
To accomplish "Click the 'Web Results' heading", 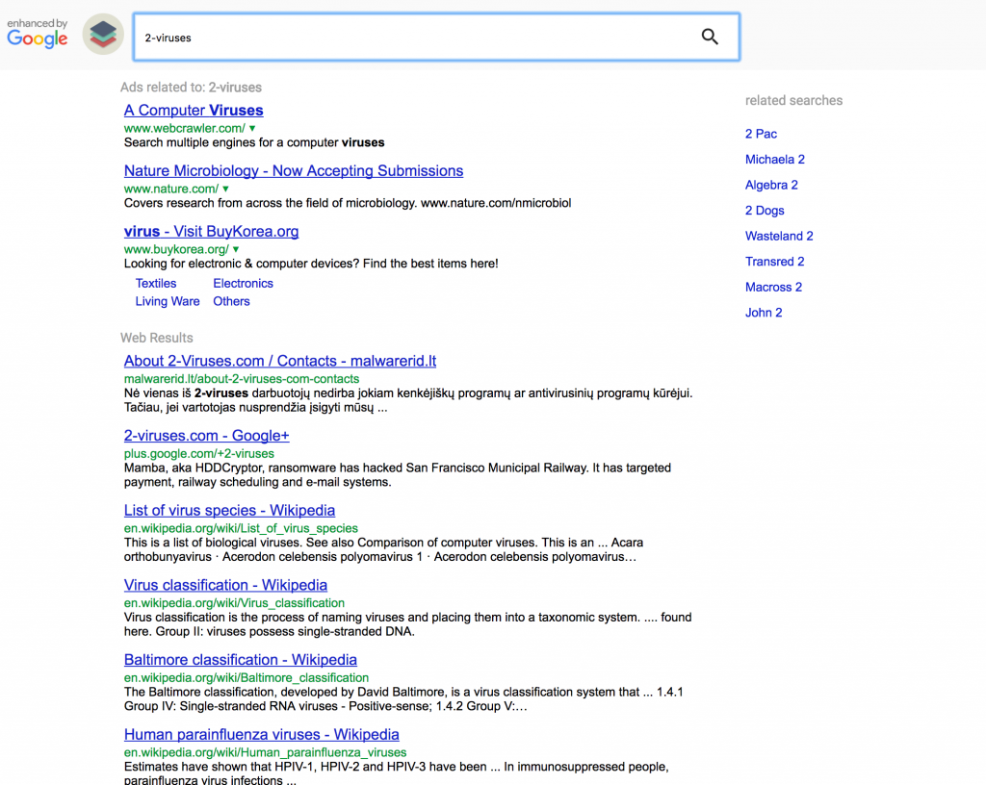I will point(157,338).
